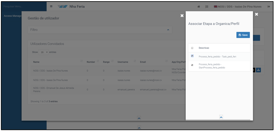Click the Showing 1 to 3 of 3 entries text
The width and height of the screenshot is (275, 131).
point(44,101)
